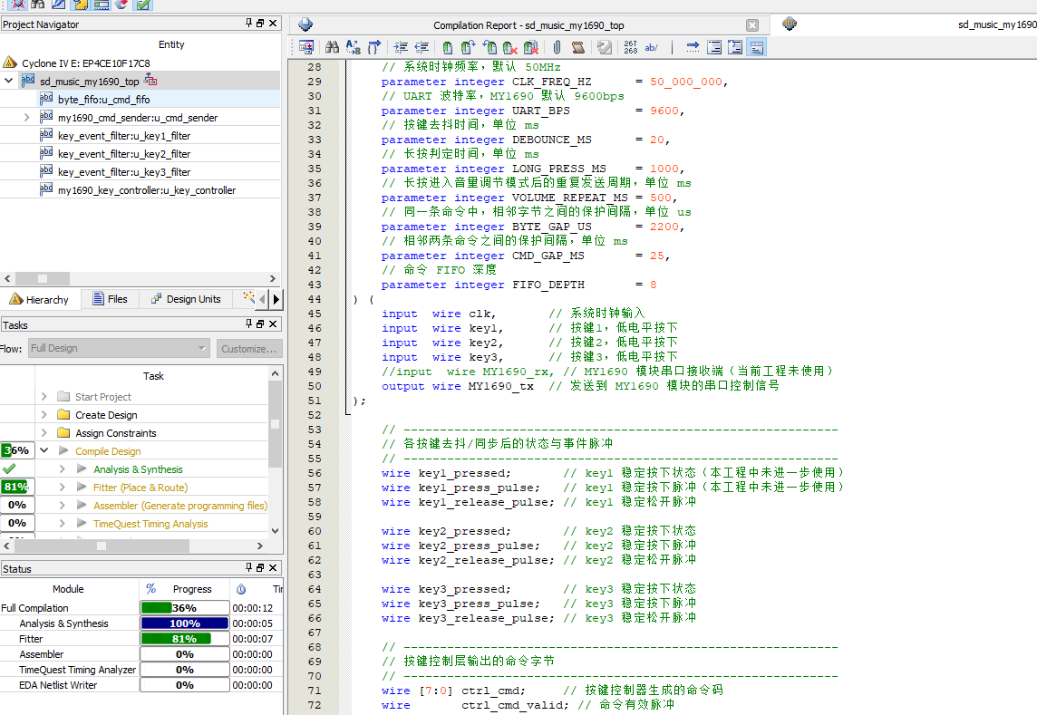Float the Status panel
The image size is (1037, 715).
pos(260,567)
